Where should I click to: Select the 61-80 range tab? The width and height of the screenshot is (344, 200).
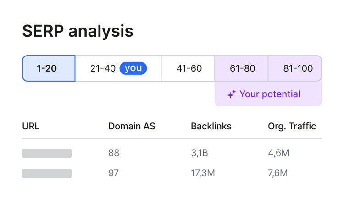coord(242,68)
